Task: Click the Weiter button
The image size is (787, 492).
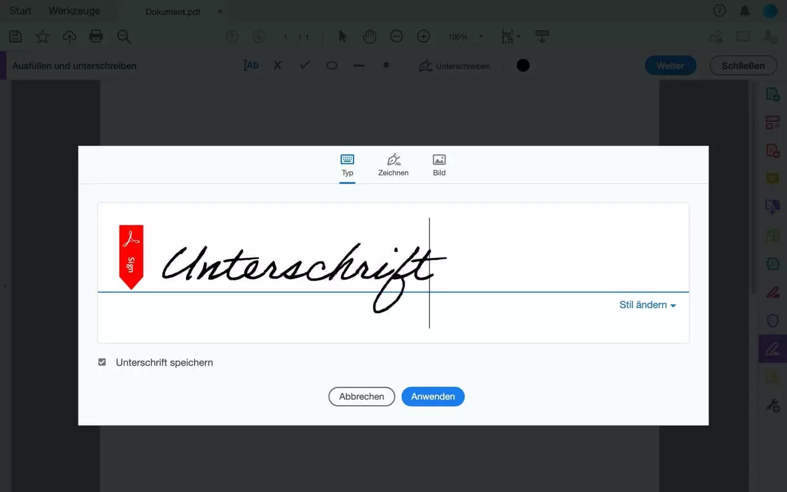Action: point(671,65)
